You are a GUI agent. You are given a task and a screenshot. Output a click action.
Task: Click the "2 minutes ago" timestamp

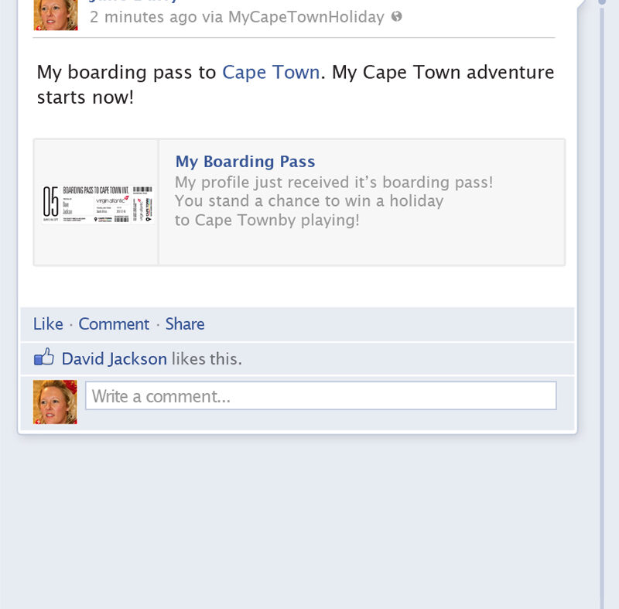pos(143,16)
